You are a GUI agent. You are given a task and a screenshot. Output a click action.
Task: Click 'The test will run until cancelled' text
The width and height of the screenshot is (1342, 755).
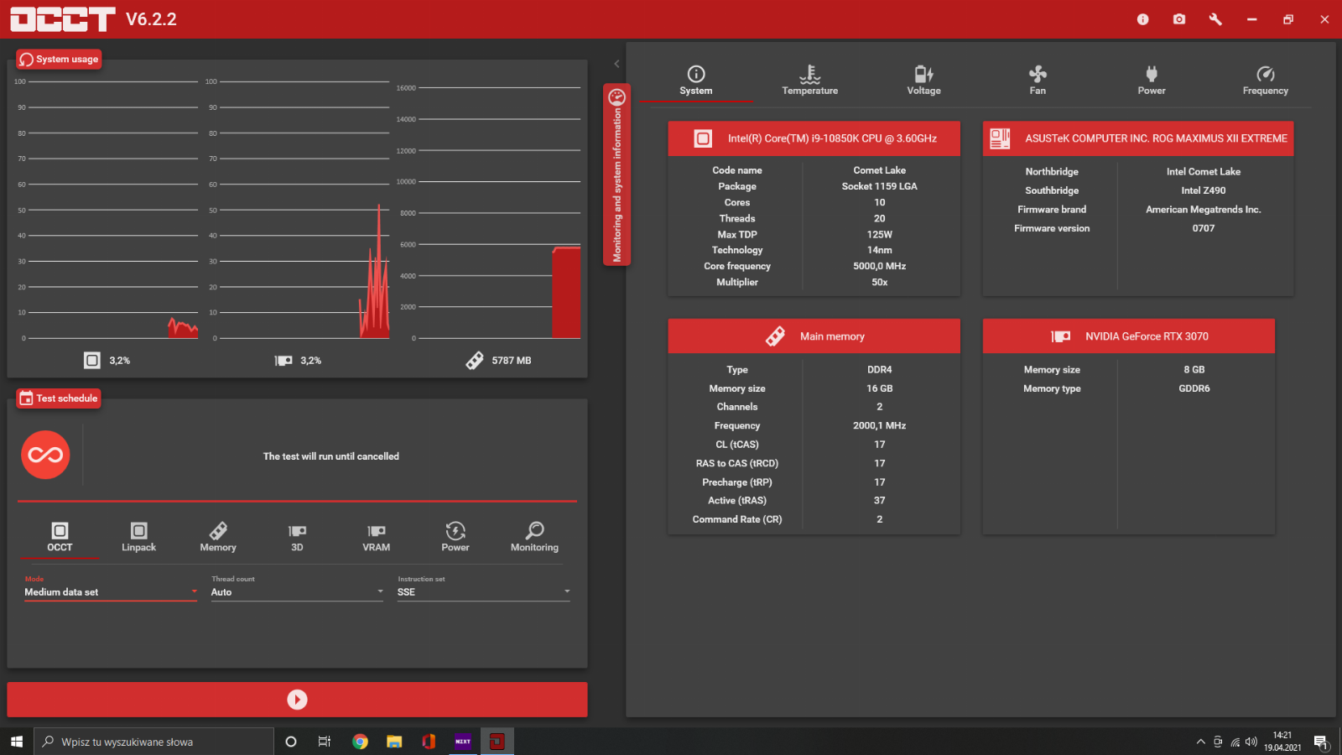tap(331, 456)
